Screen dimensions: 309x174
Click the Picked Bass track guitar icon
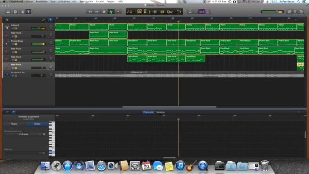tap(7, 43)
